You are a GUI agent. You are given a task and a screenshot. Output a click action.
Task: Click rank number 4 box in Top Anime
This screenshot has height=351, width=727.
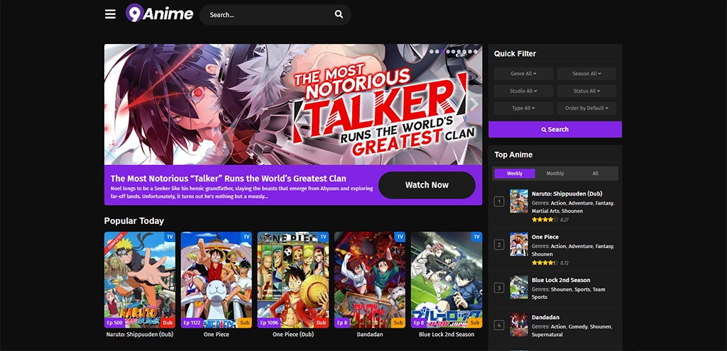[x=499, y=325]
